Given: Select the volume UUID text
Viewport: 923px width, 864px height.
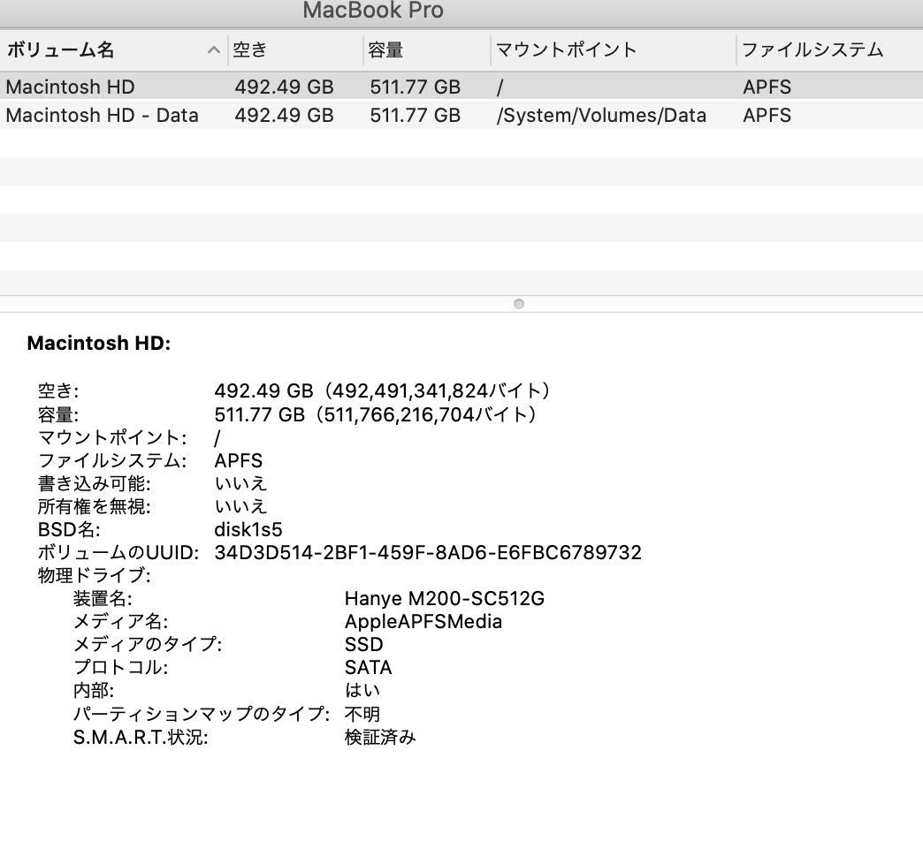Looking at the screenshot, I should (x=424, y=552).
